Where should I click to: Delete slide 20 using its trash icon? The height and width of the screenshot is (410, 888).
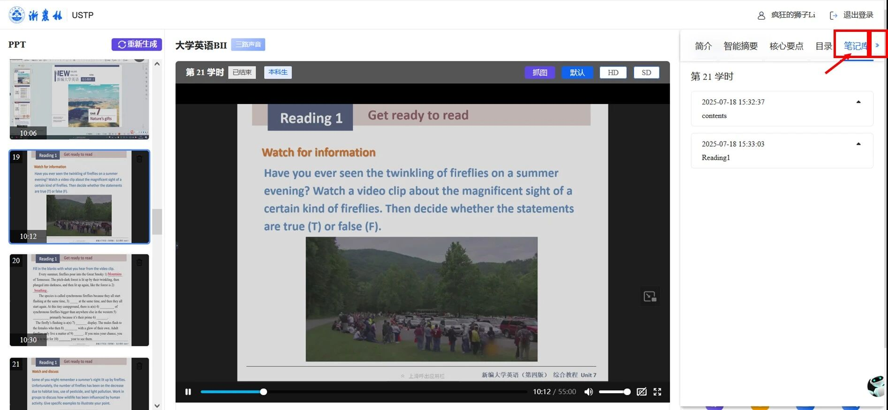click(x=139, y=262)
